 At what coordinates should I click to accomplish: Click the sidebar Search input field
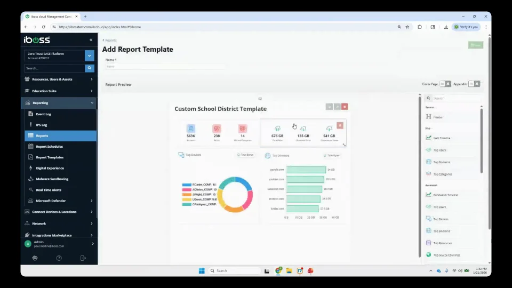(x=54, y=68)
